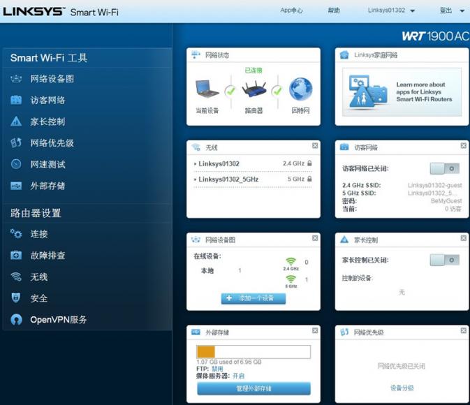Click the 网络优先级 sidebar icon

pos(16,143)
